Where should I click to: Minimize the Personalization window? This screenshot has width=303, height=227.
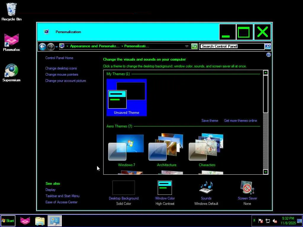click(x=227, y=32)
